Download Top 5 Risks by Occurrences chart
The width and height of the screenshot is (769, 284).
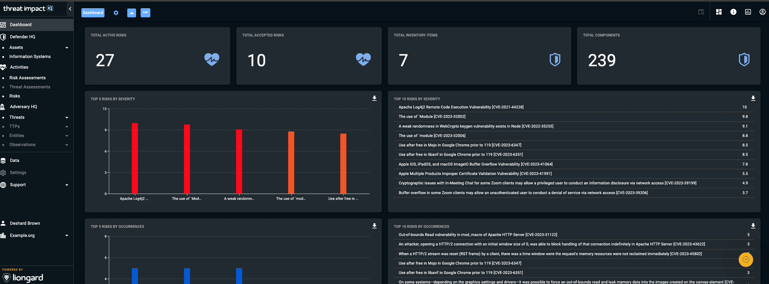tap(374, 226)
